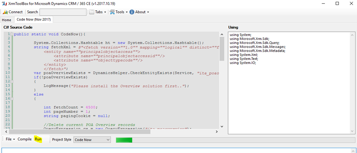
Task: Click the XrmToolBox title bar app icon
Action: tap(3, 3)
